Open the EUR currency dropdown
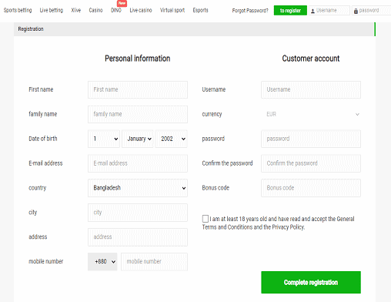The image size is (391, 302). (x=311, y=114)
